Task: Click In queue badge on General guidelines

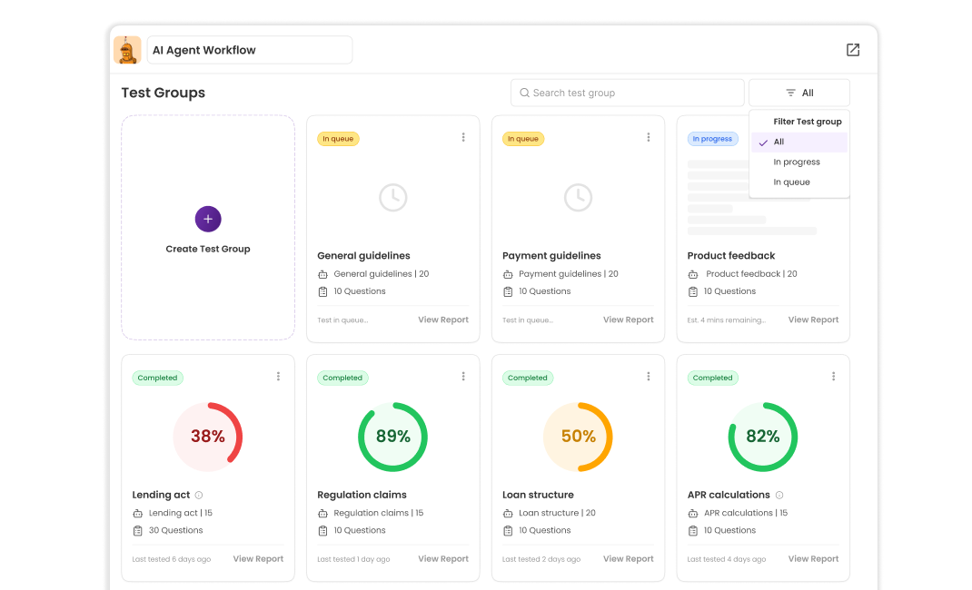Action: coord(339,139)
